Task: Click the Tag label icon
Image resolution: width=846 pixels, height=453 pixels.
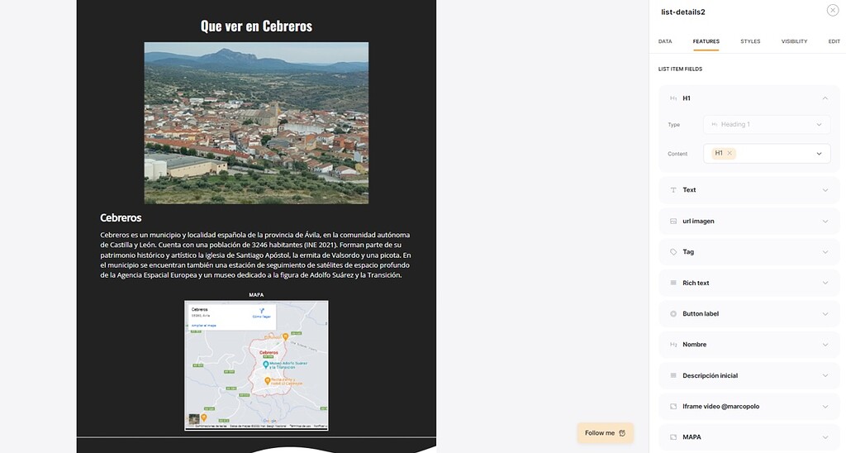Action: (x=673, y=252)
